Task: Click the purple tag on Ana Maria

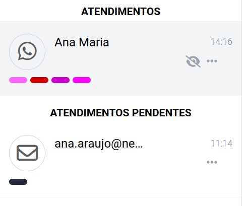Action: point(60,80)
